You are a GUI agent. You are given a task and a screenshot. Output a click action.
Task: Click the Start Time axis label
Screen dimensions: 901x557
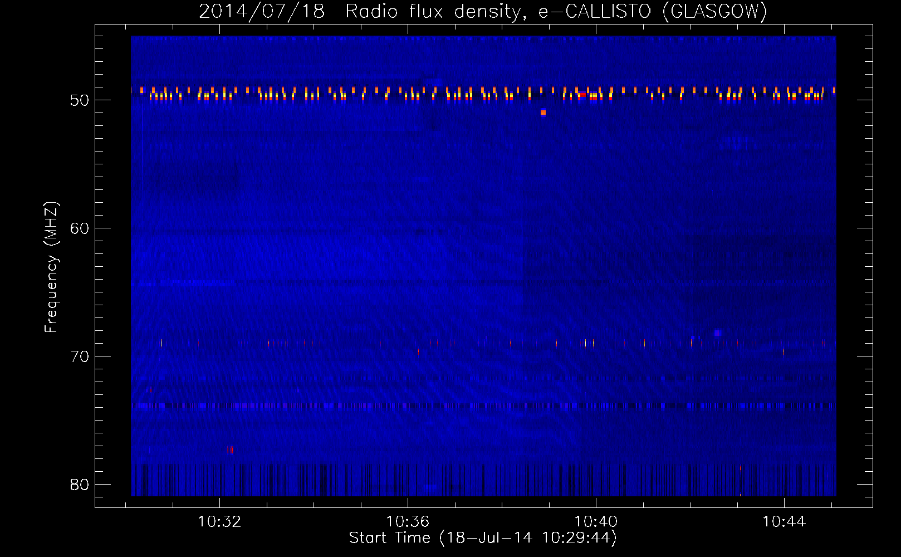pyautogui.click(x=483, y=538)
